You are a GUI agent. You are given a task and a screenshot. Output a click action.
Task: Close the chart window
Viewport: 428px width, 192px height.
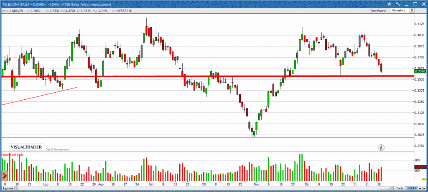click(x=423, y=4)
